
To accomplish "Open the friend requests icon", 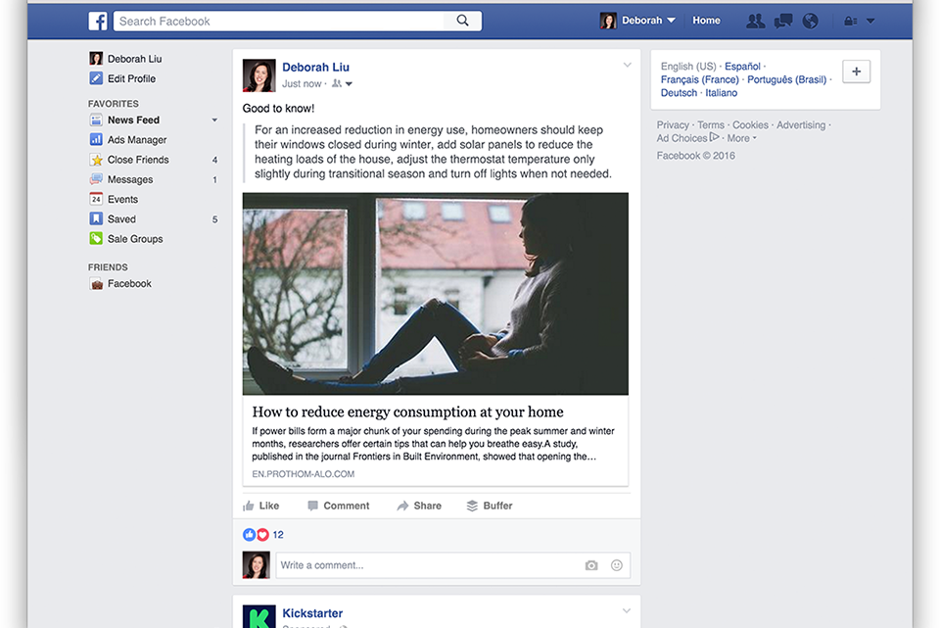I will pyautogui.click(x=755, y=21).
